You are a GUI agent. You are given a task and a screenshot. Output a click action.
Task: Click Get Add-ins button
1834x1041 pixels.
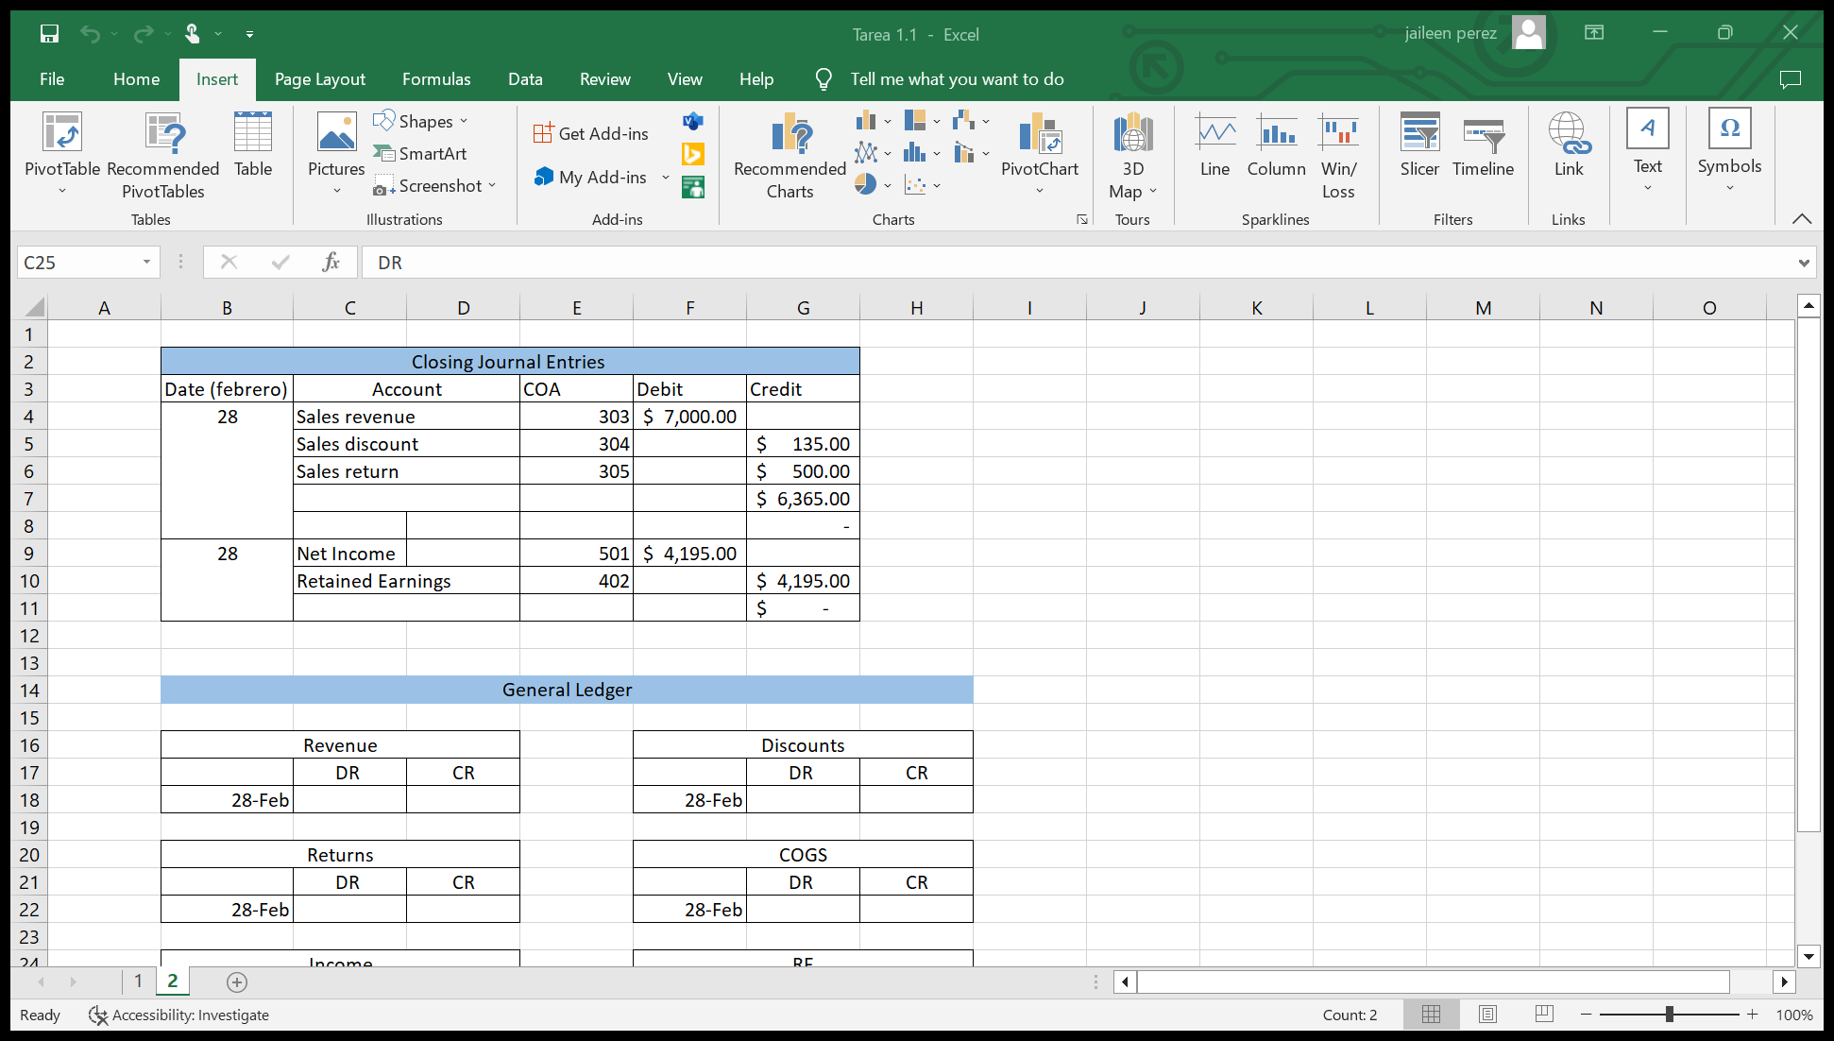tap(591, 134)
